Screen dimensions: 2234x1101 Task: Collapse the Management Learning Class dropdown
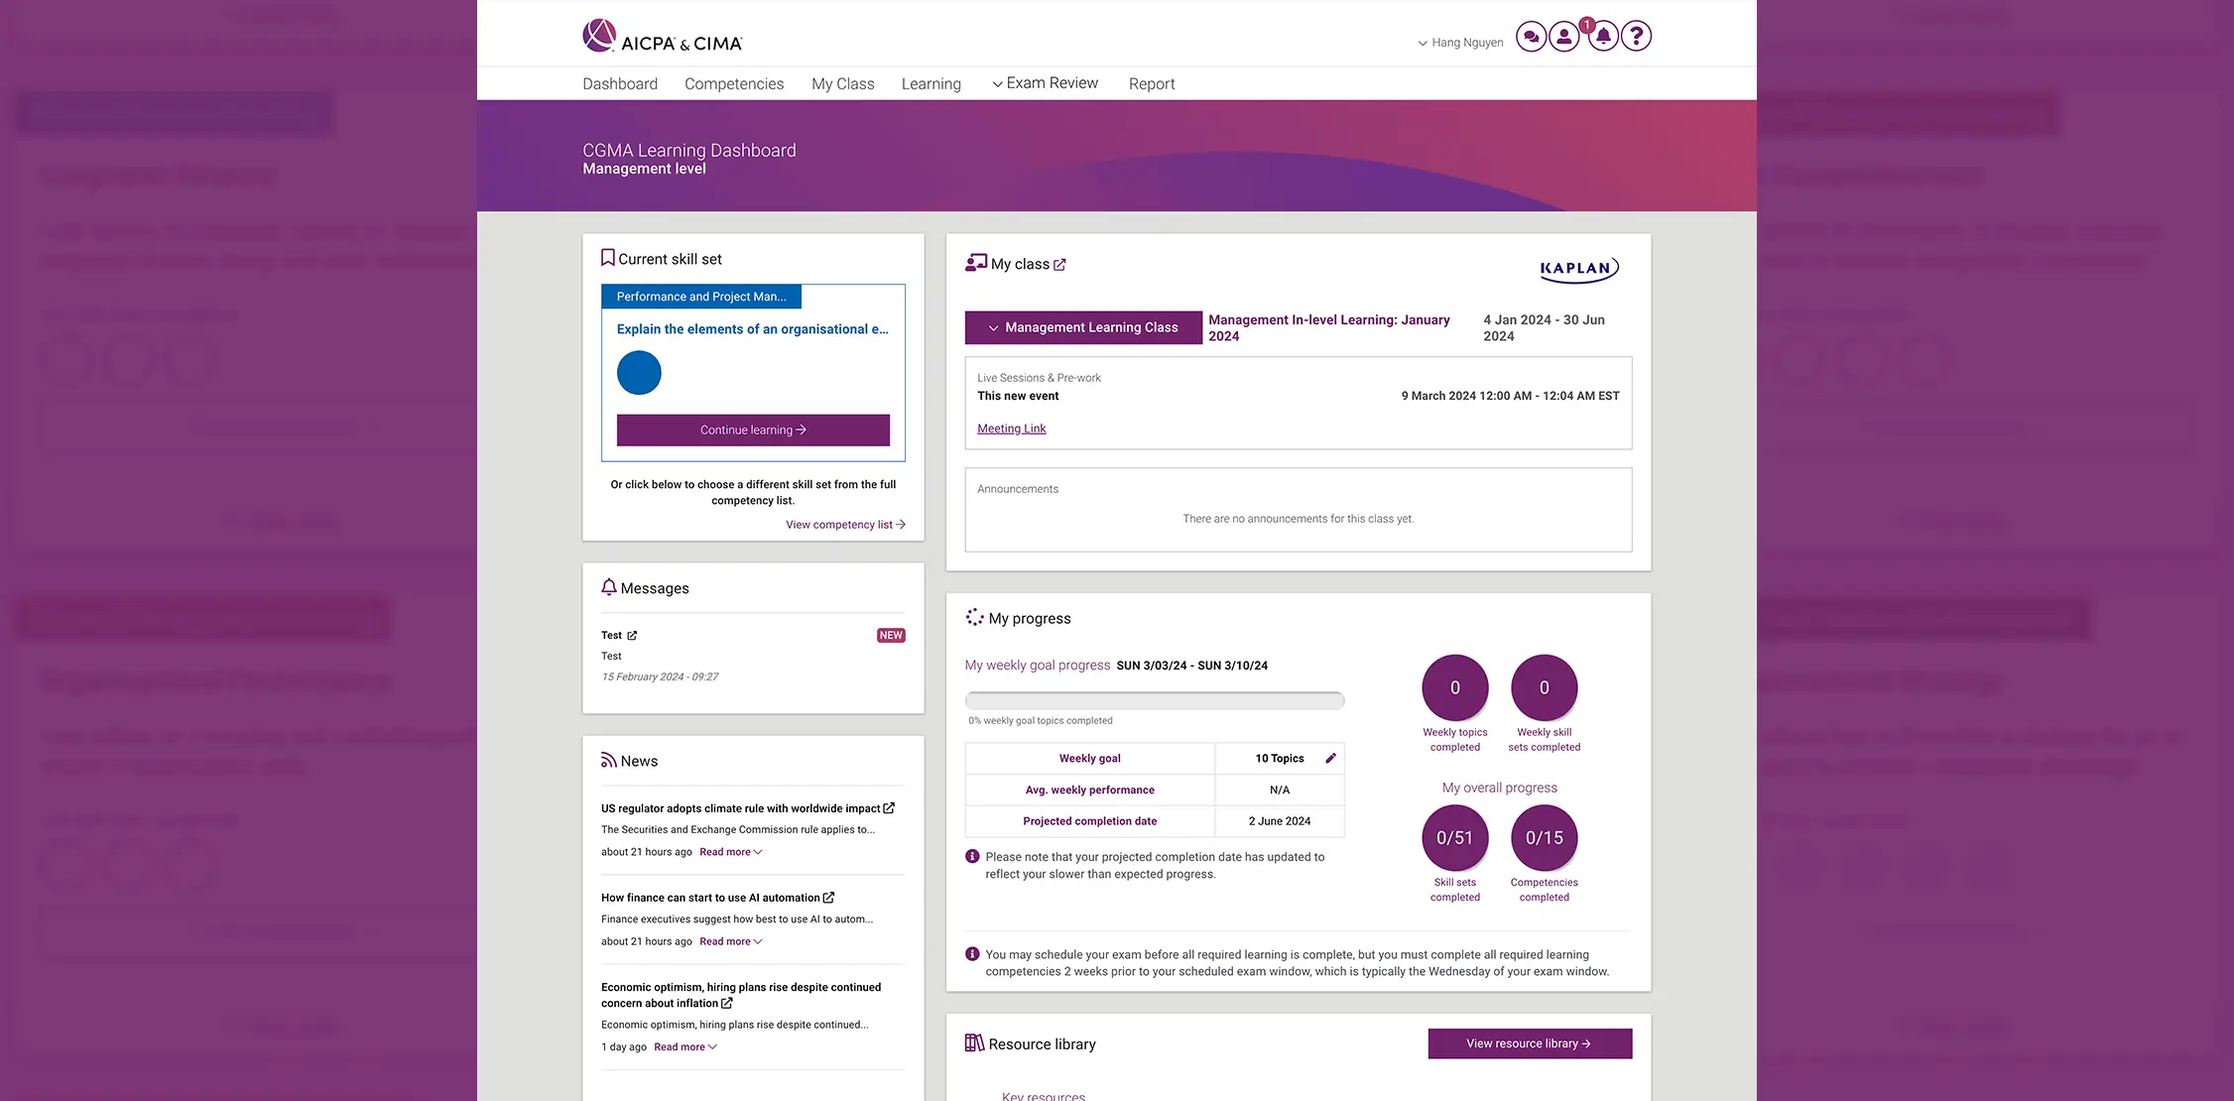(x=1083, y=328)
